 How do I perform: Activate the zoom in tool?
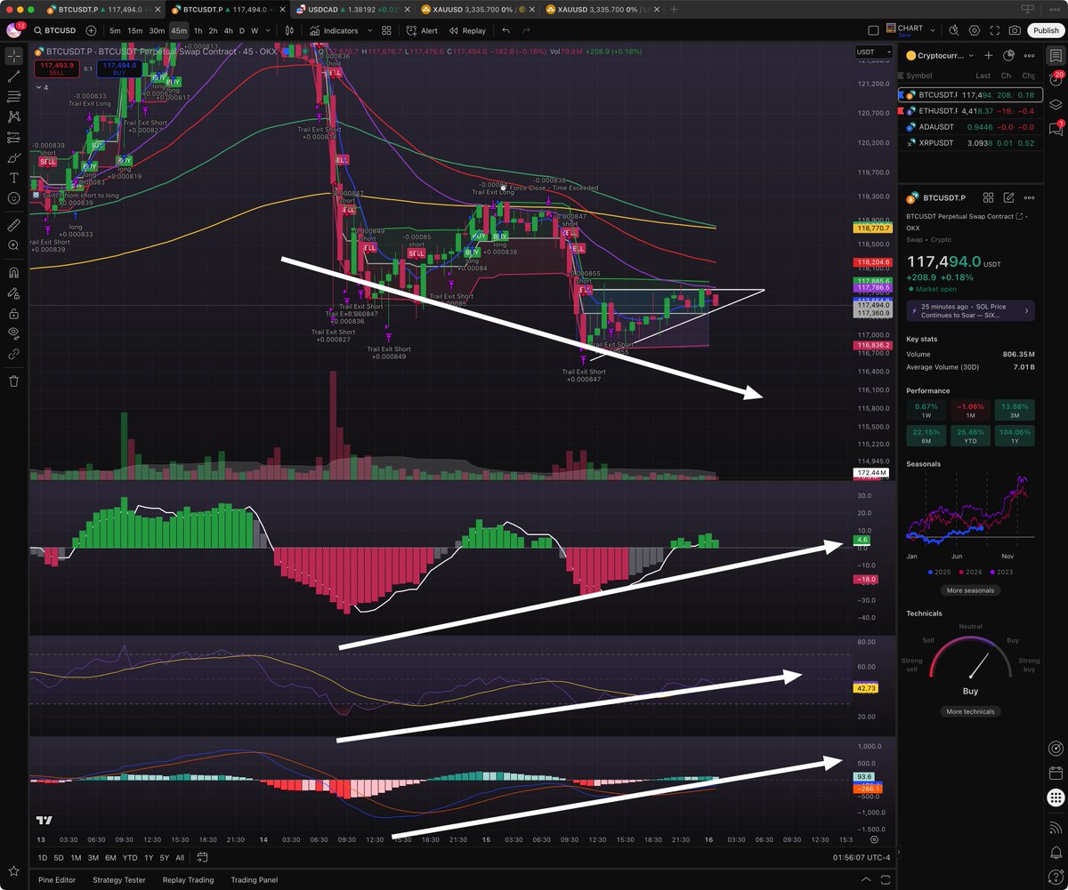pos(14,245)
